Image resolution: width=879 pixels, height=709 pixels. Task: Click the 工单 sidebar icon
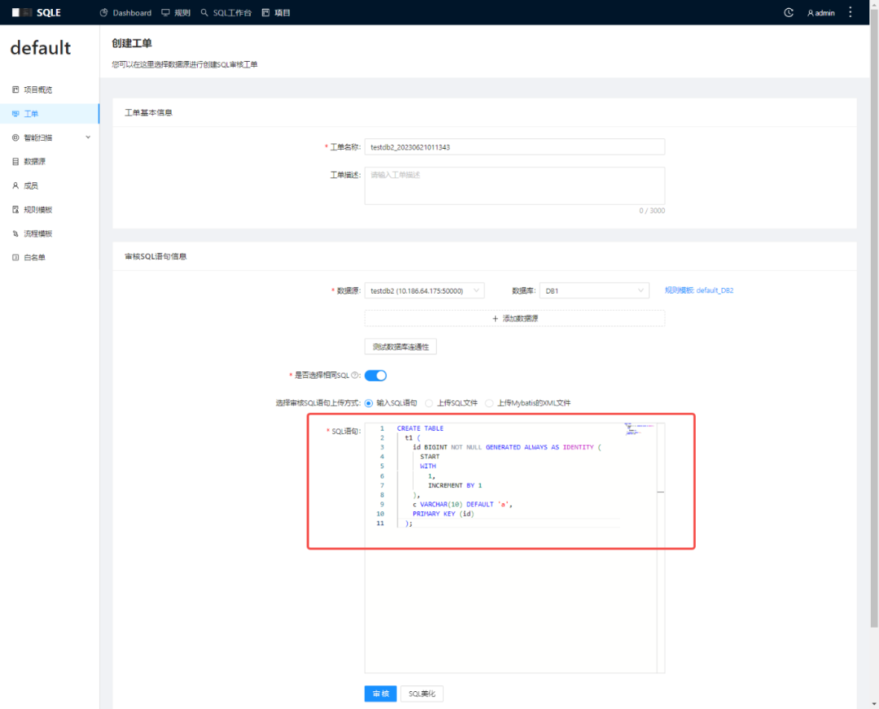click(x=15, y=114)
